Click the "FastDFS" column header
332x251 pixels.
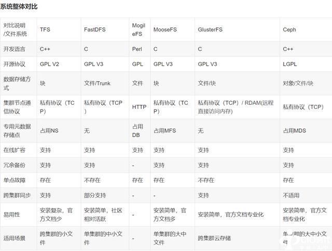click(x=94, y=30)
